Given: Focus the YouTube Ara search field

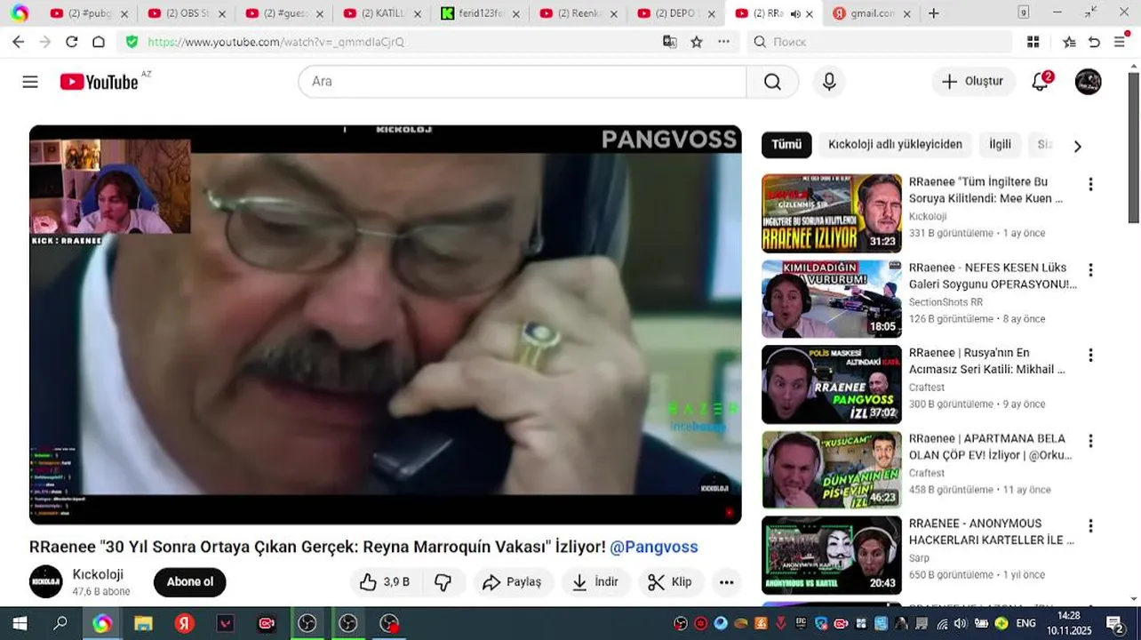Looking at the screenshot, I should click(x=523, y=82).
